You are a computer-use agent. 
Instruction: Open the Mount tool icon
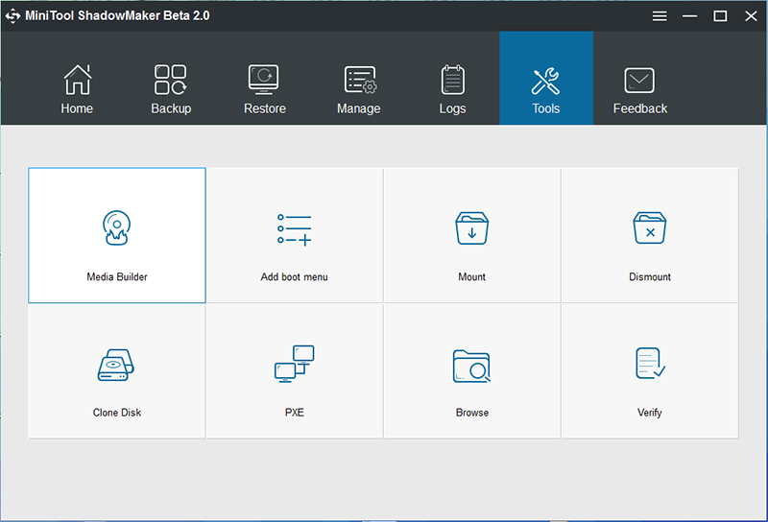pyautogui.click(x=471, y=229)
